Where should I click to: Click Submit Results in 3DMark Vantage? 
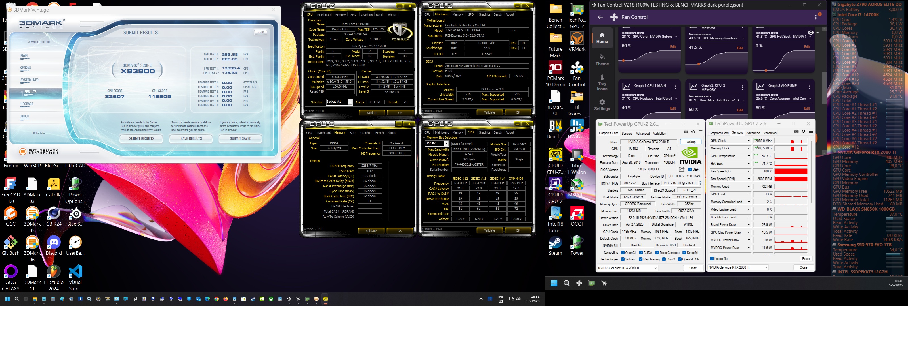(x=141, y=138)
